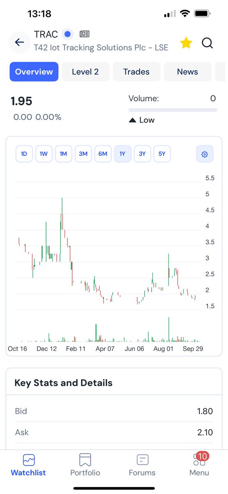Tap the volume level progress bar
Viewport: 228px width, 494px height.
(173, 110)
